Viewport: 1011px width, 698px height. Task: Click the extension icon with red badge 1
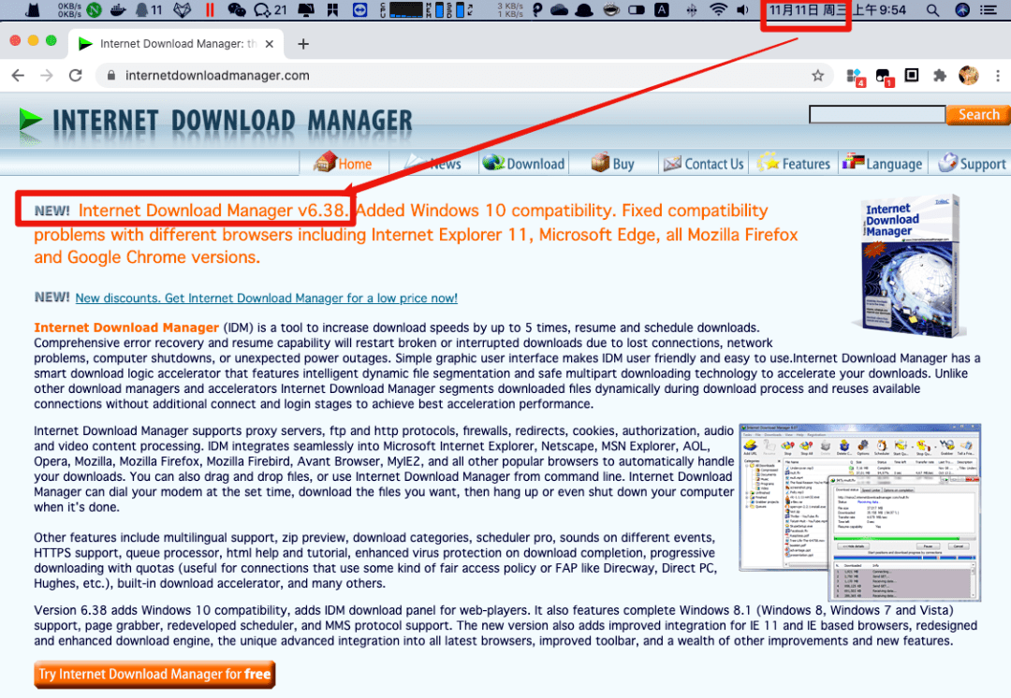click(884, 76)
